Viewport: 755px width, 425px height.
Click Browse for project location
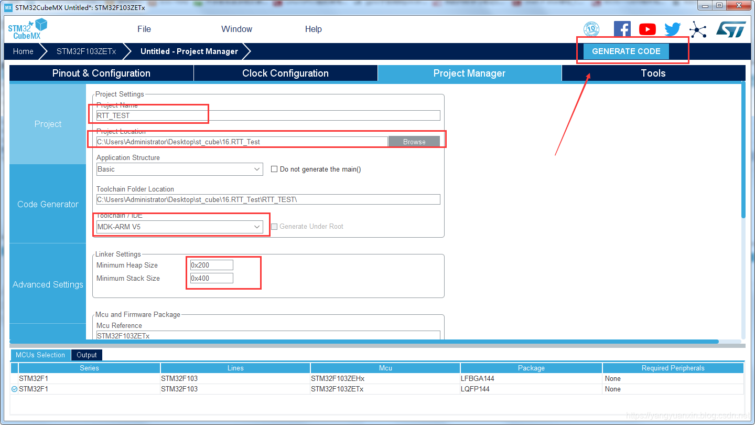pyautogui.click(x=414, y=142)
